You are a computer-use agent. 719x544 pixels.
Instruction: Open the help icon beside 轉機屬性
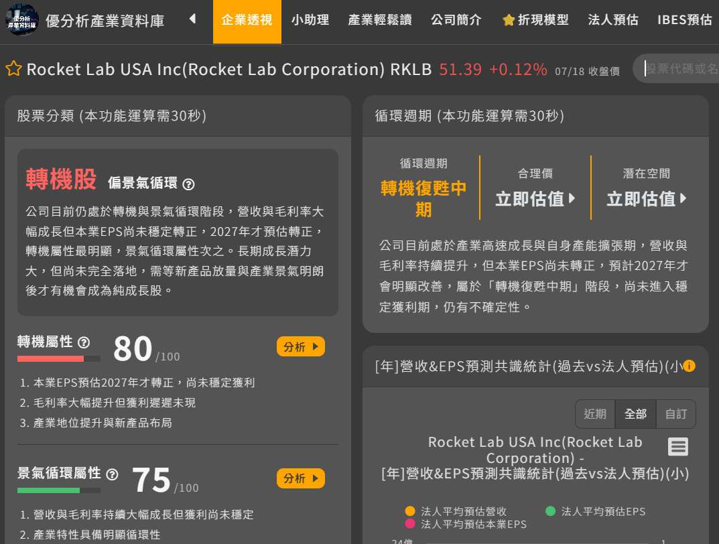[x=84, y=342]
